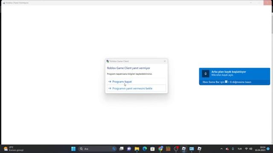Viewport: 273px width, 153px height.
Task: Open File Explorer from the taskbar
Action: 137,149
